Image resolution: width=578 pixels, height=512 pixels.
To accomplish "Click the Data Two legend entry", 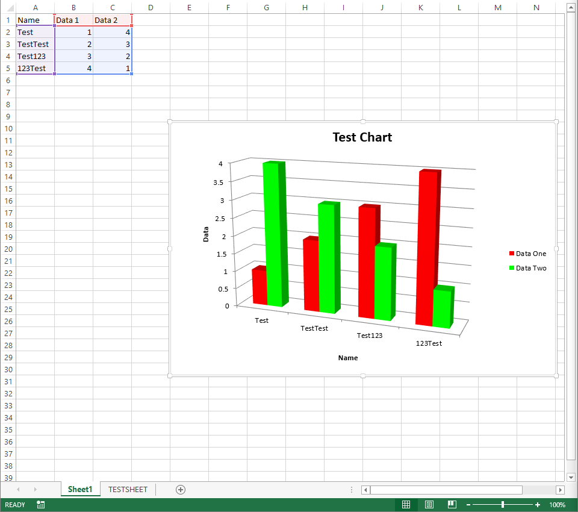I will click(x=529, y=268).
